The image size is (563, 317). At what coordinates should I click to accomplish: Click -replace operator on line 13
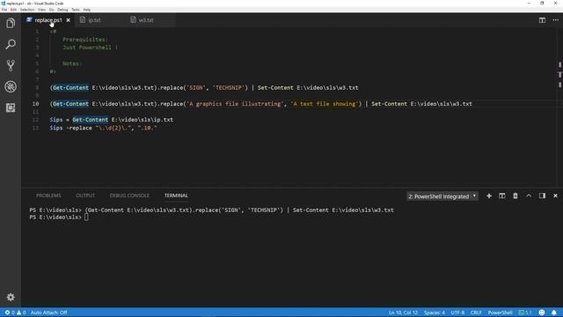pyautogui.click(x=79, y=128)
